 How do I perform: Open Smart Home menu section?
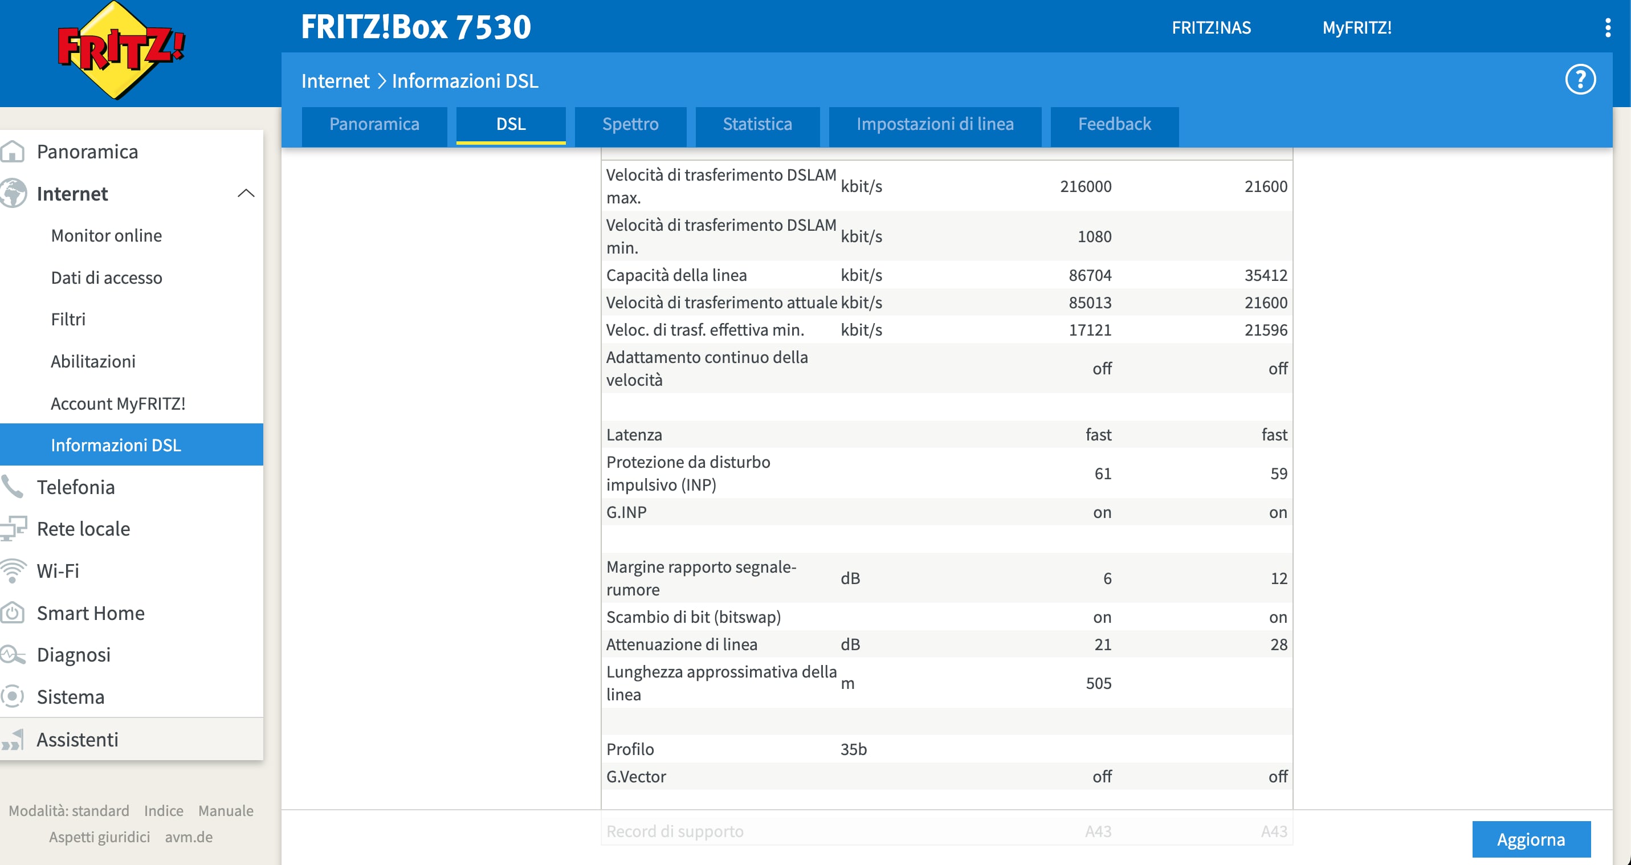point(91,613)
